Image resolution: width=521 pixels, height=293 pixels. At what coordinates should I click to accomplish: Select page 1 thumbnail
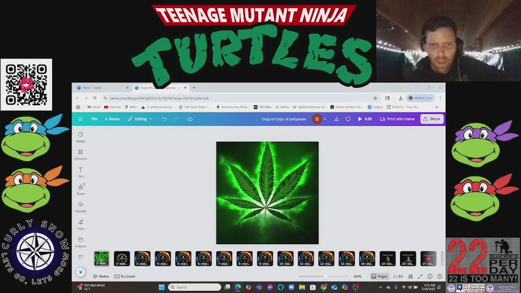pyautogui.click(x=101, y=258)
